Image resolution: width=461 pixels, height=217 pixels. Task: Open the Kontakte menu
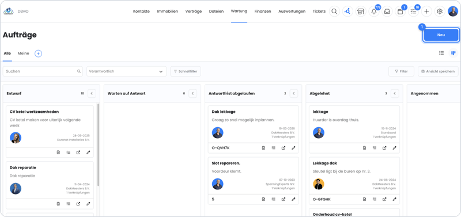pyautogui.click(x=141, y=12)
